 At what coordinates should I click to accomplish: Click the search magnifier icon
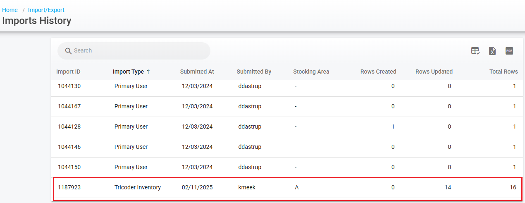point(68,51)
